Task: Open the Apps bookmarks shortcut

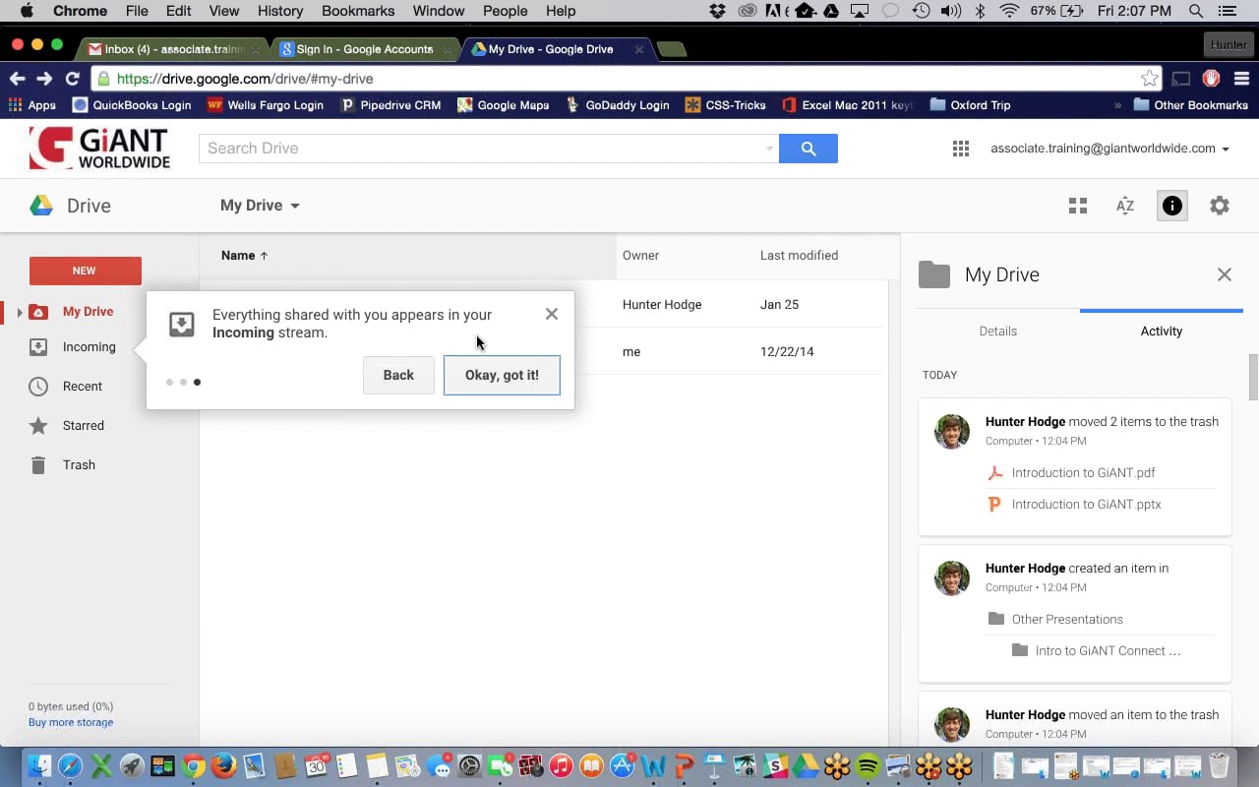Action: click(x=32, y=105)
